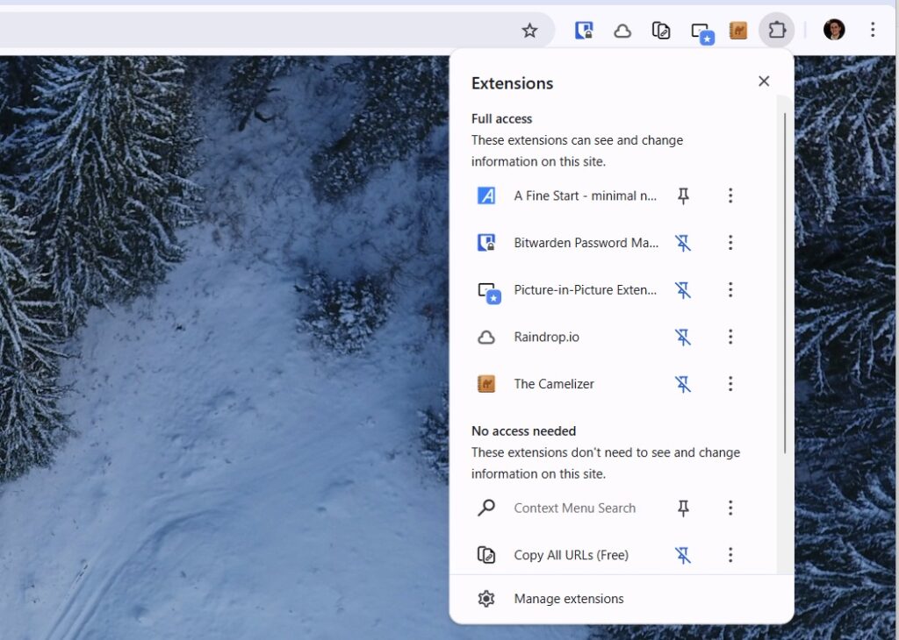Select the Copy All URLs (Free) entry

pos(571,555)
